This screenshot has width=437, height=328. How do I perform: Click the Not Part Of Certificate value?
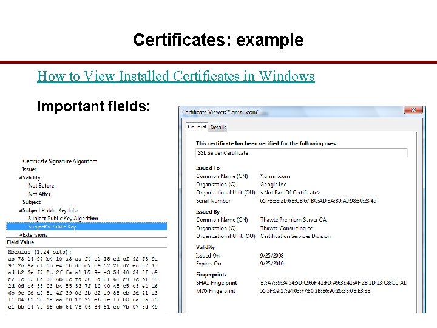click(x=290, y=193)
